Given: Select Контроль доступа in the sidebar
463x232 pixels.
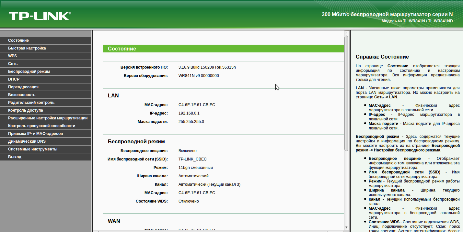Looking at the screenshot, I should (45, 110).
